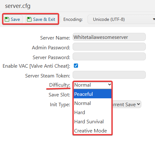Open the Init Type dropdown

126,104
